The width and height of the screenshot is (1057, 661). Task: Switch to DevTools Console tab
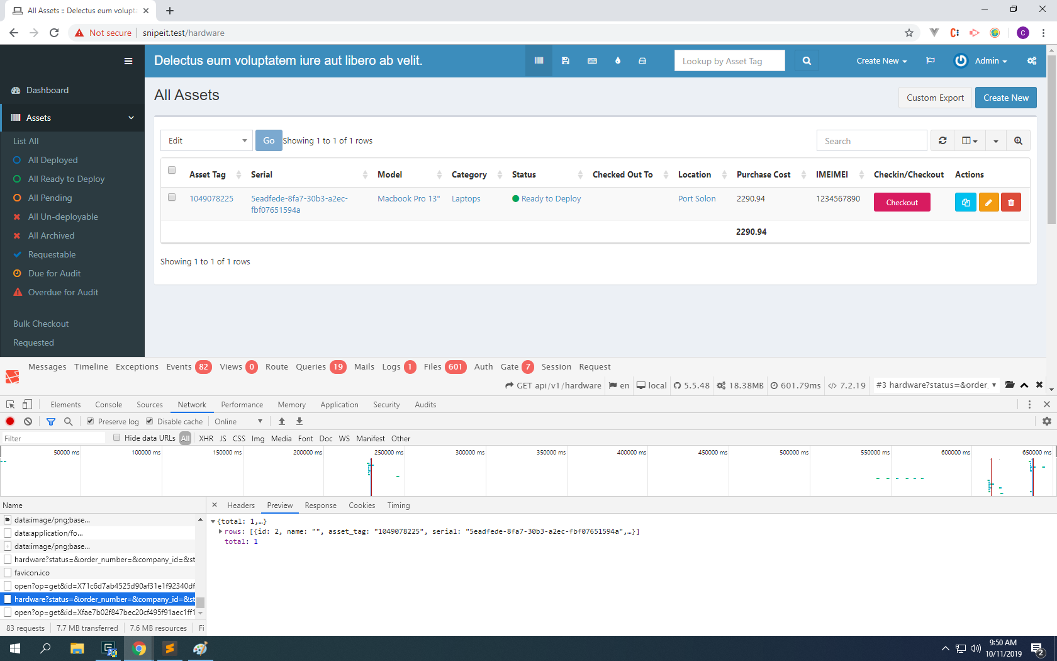[x=109, y=405]
